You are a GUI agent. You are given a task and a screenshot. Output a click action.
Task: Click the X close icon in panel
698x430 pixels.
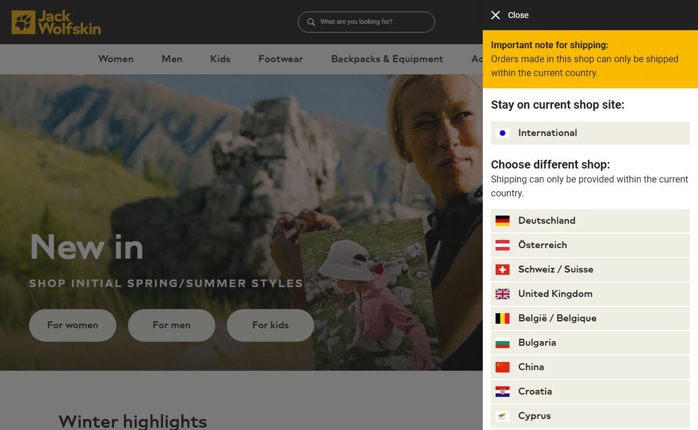click(x=496, y=15)
